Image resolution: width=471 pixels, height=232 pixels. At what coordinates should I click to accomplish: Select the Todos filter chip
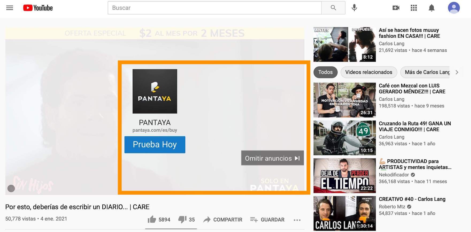[325, 72]
